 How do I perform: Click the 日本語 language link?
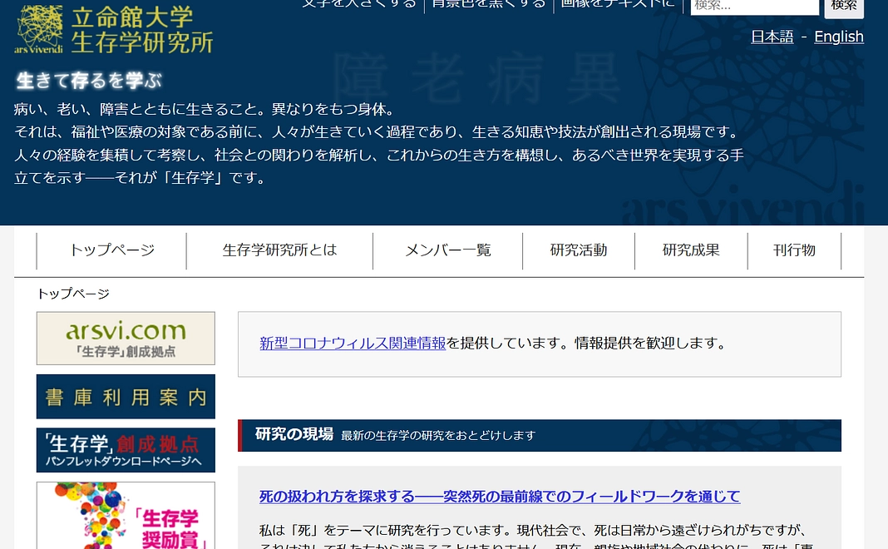(x=772, y=37)
